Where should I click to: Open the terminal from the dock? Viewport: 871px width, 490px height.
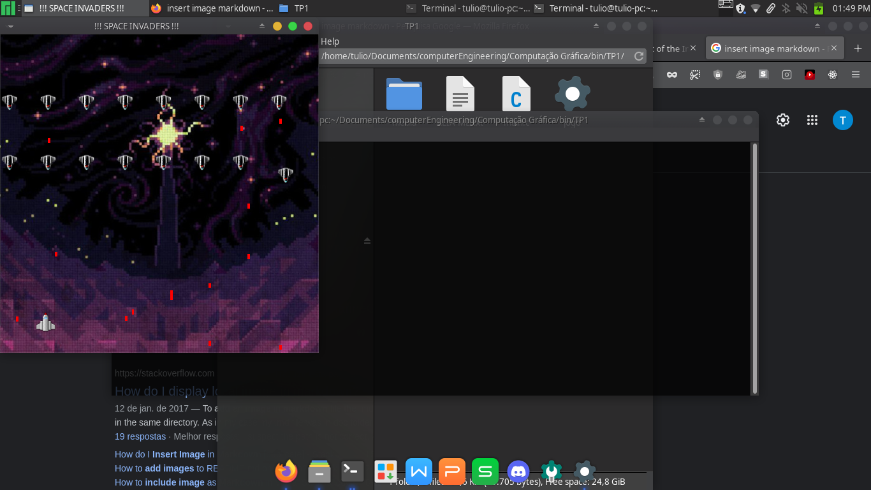click(353, 471)
